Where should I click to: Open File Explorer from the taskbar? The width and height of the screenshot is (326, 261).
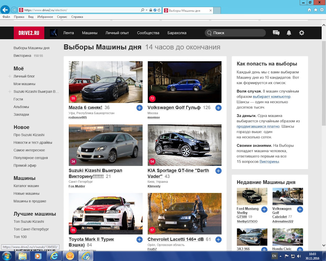[22, 256]
